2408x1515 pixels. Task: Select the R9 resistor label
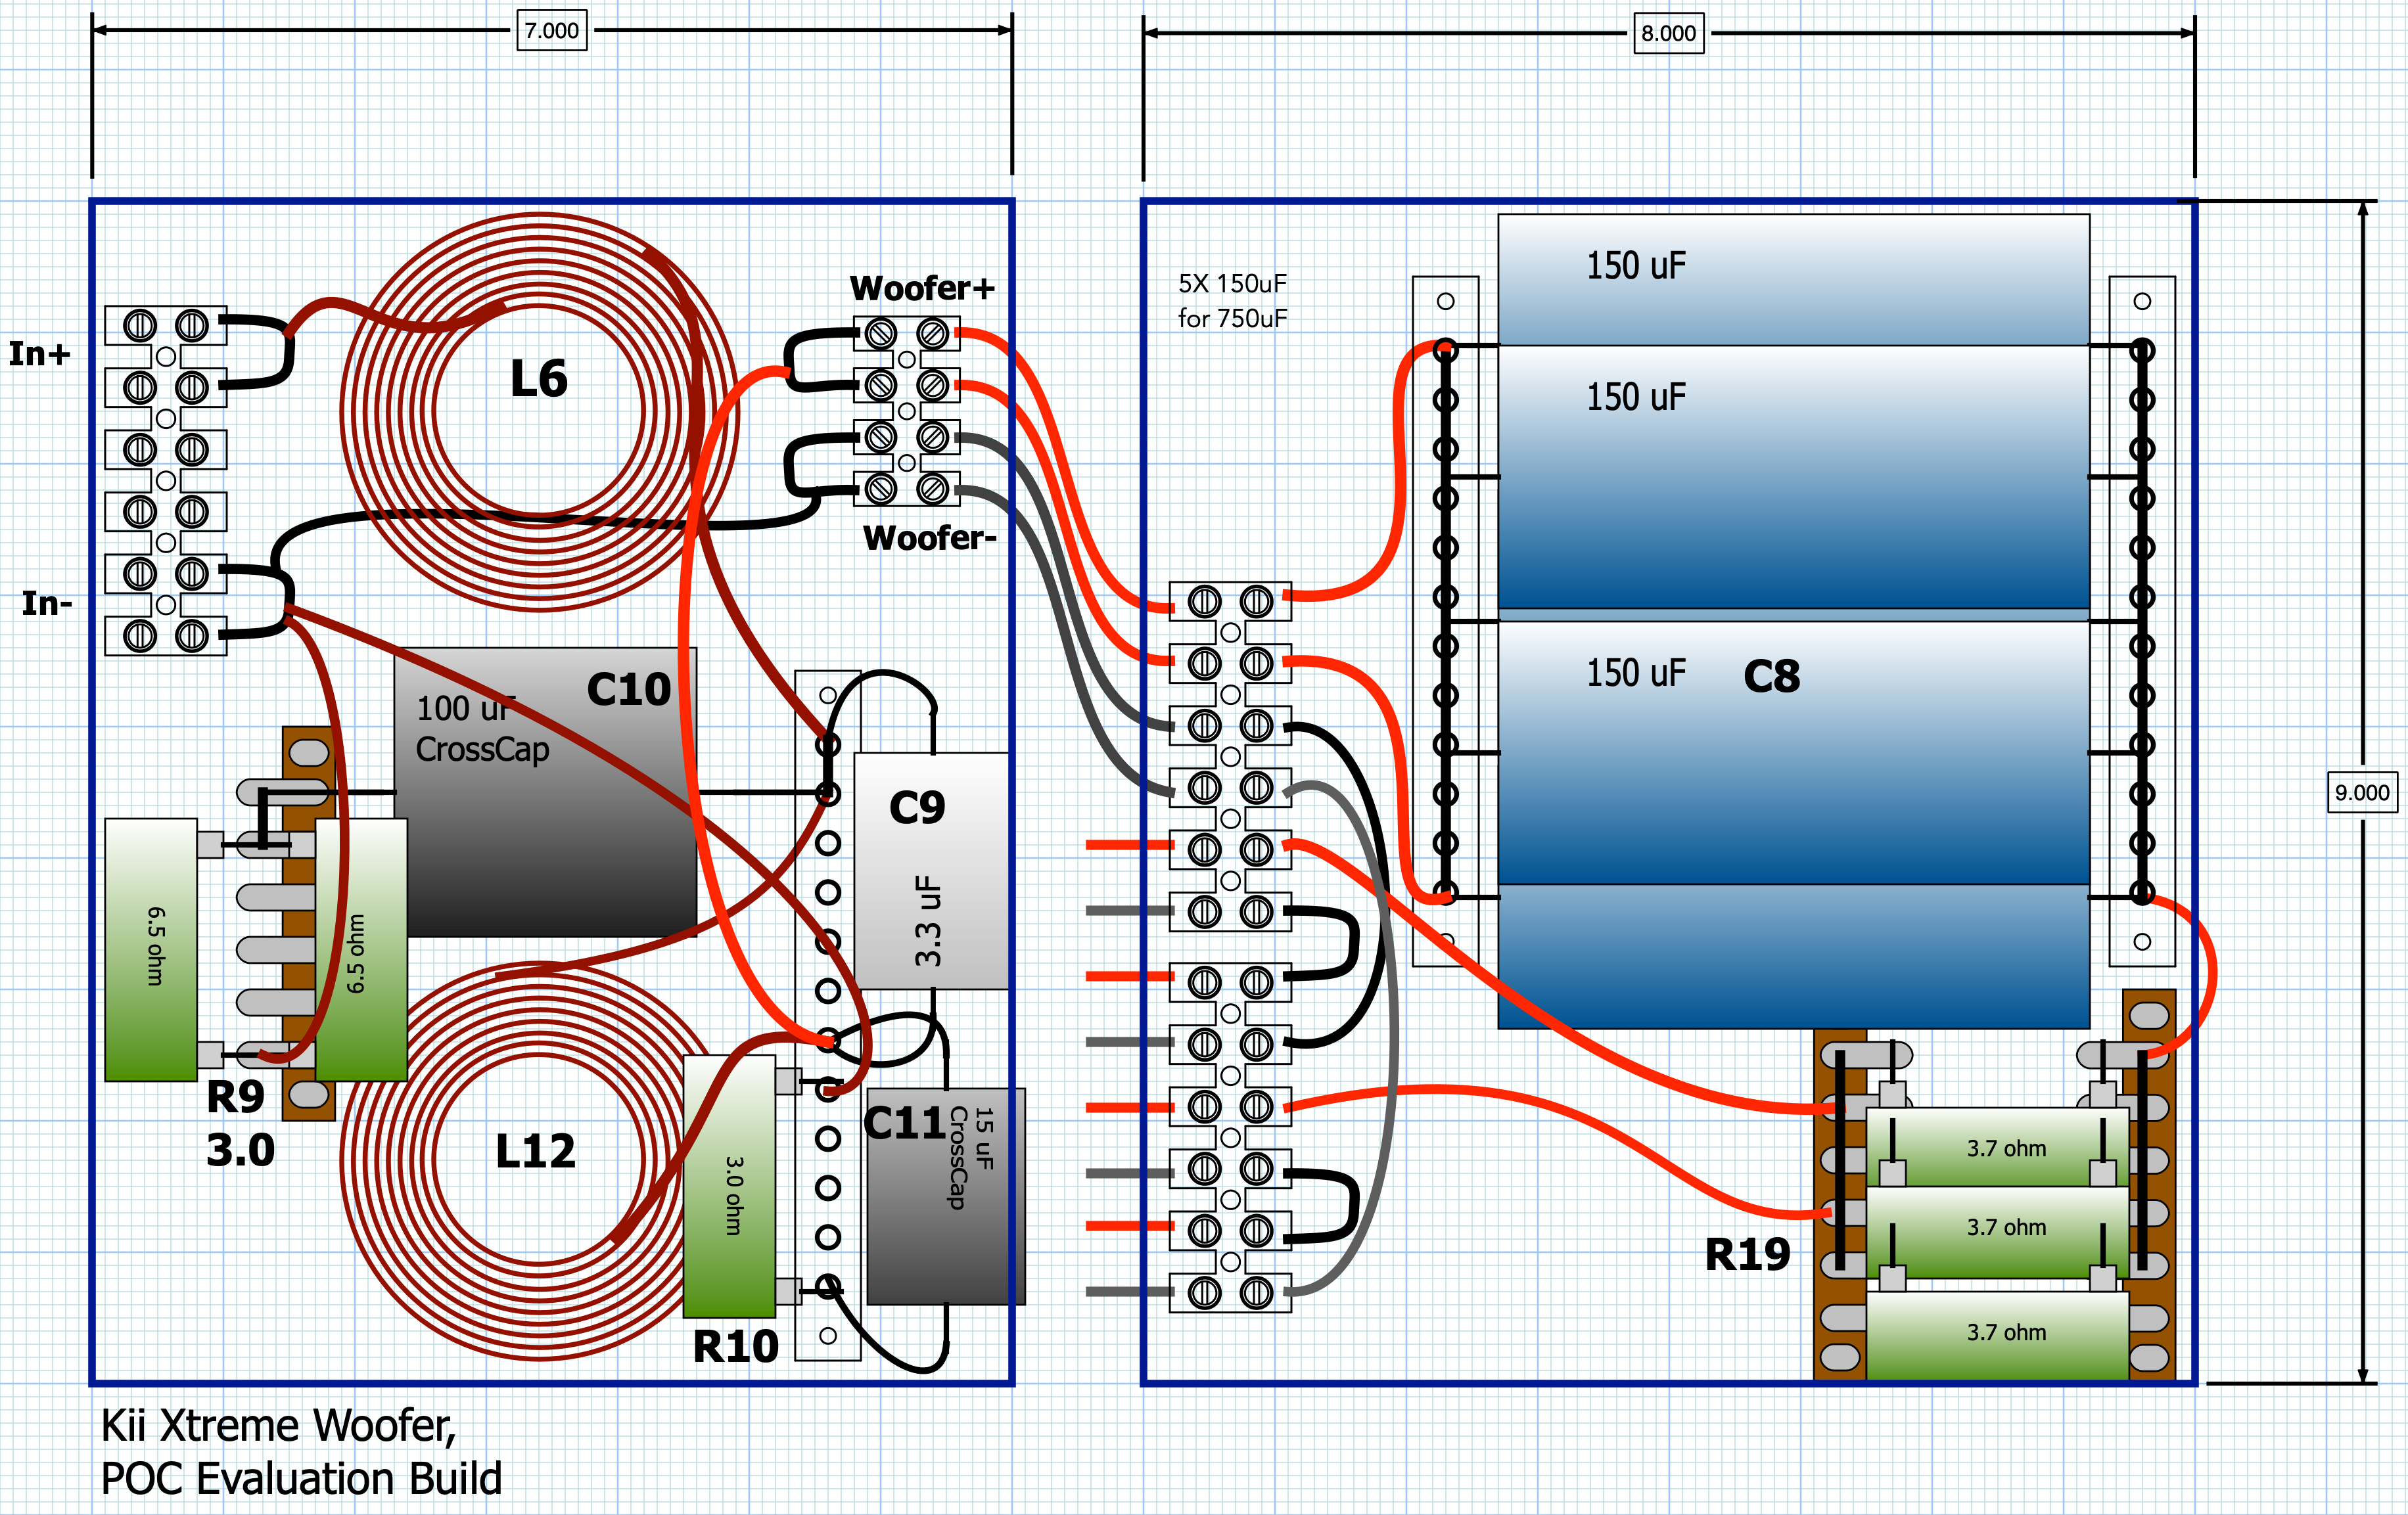236,1097
